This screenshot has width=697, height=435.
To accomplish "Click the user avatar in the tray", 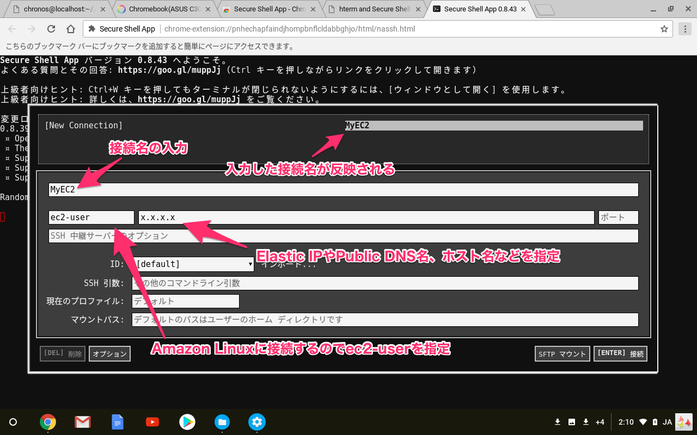I will 683,422.
